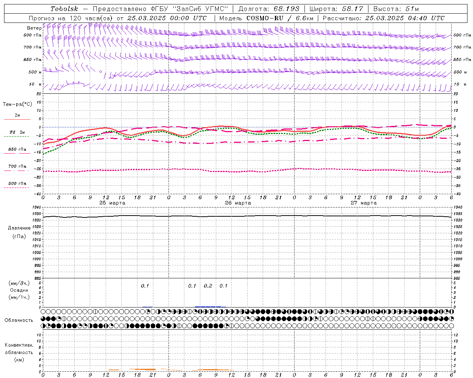Click the "Прогноз на 120 часа(ов)" forecast period text
Image resolution: width=473 pixels, height=378 pixels.
coord(71,18)
